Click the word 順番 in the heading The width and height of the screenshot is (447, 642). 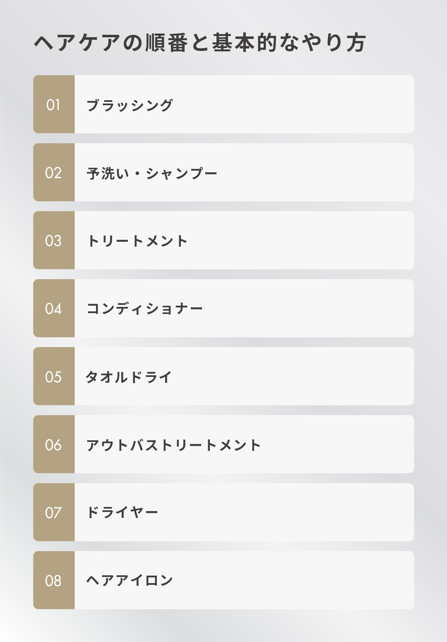[x=167, y=43]
